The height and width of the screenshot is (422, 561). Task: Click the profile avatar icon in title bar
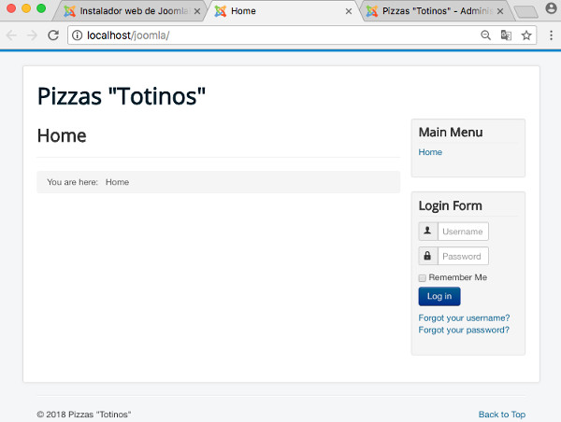tap(551, 8)
